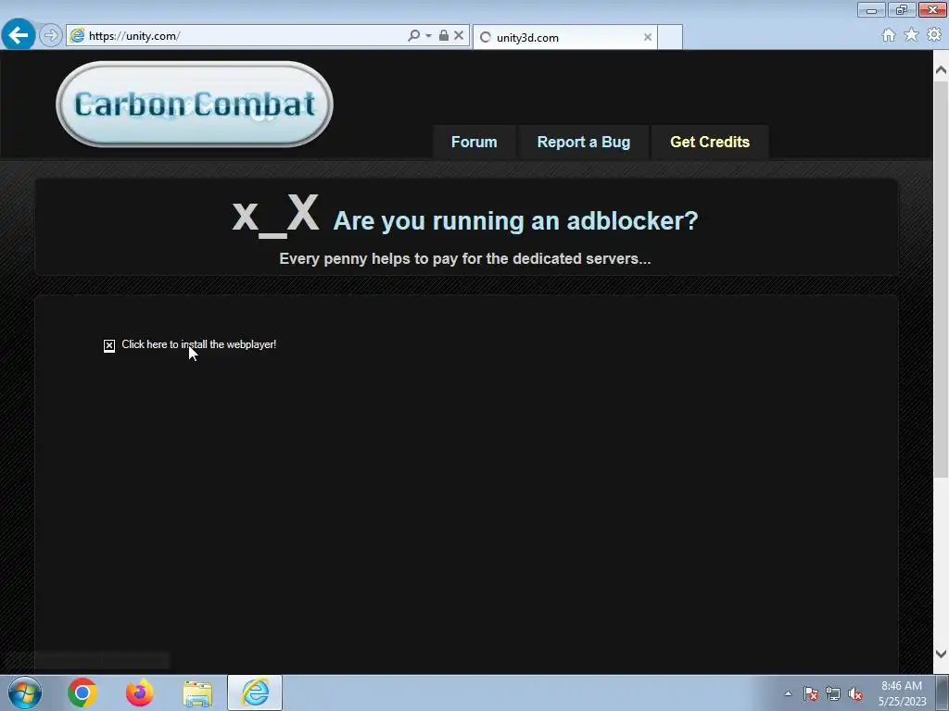Click the scrollbar up arrow
The width and height of the screenshot is (949, 711).
(x=941, y=69)
